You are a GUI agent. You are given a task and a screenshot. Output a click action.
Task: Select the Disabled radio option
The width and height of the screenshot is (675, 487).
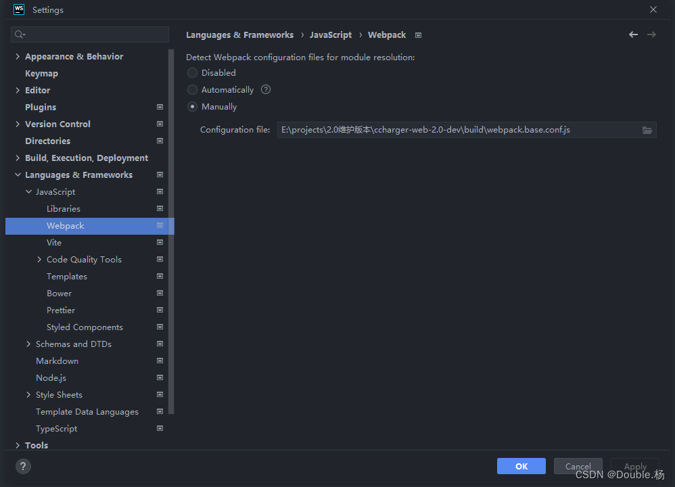193,73
